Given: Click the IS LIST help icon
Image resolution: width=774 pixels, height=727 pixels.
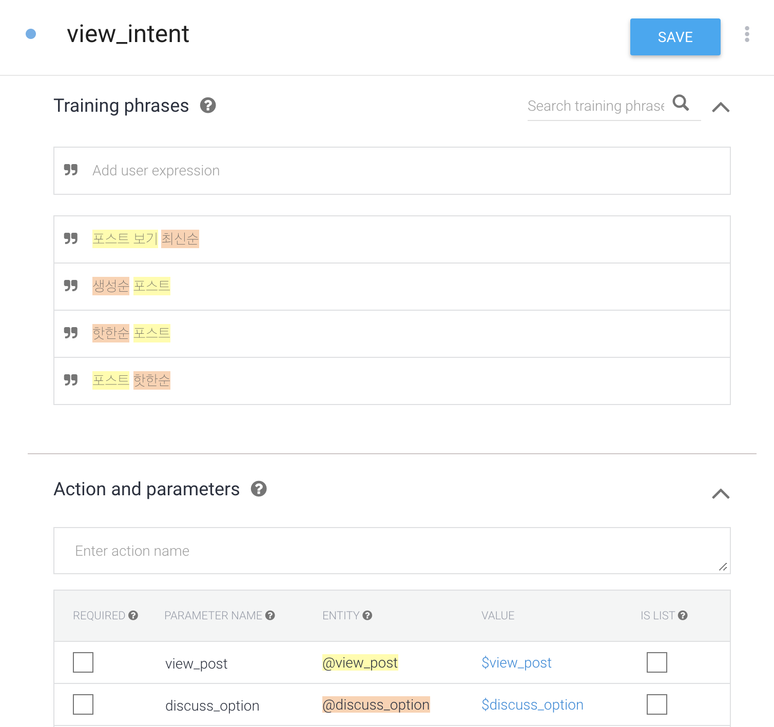Looking at the screenshot, I should 683,615.
